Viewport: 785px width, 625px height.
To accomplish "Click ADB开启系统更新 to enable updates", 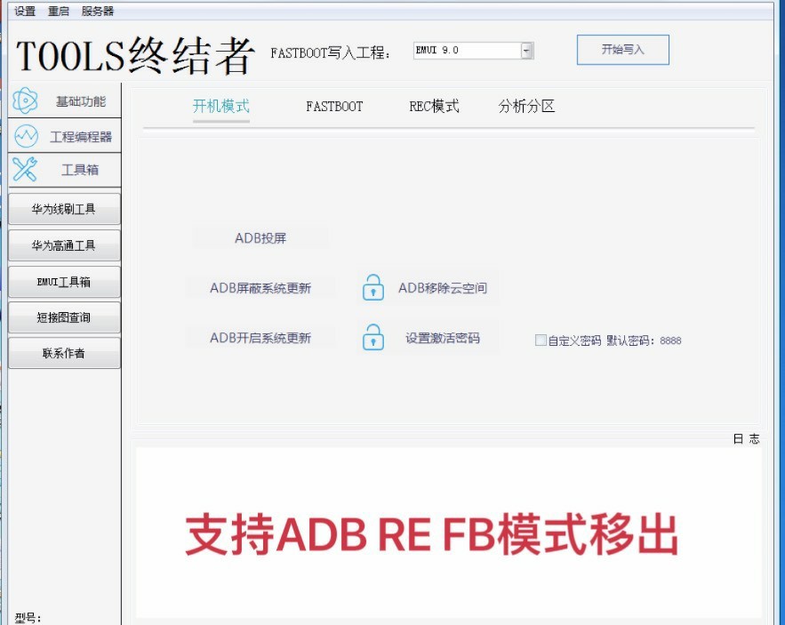I will [x=260, y=338].
